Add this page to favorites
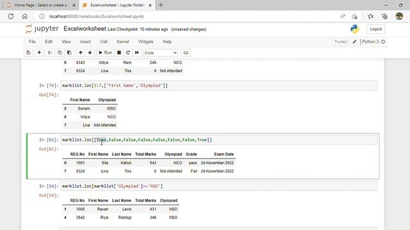The height and width of the screenshot is (230, 410). (354, 17)
